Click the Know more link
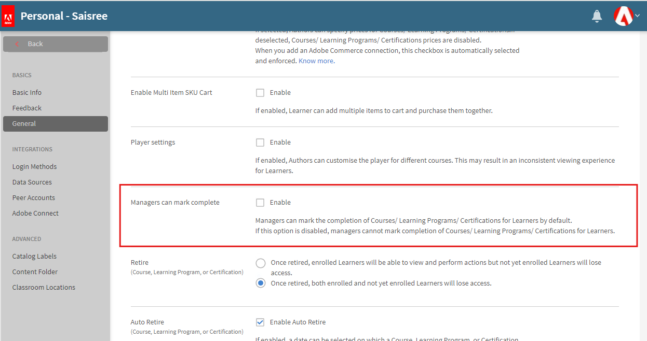The height and width of the screenshot is (341, 647). 317,61
